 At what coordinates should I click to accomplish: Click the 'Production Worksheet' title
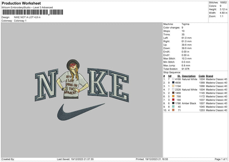(21, 3)
